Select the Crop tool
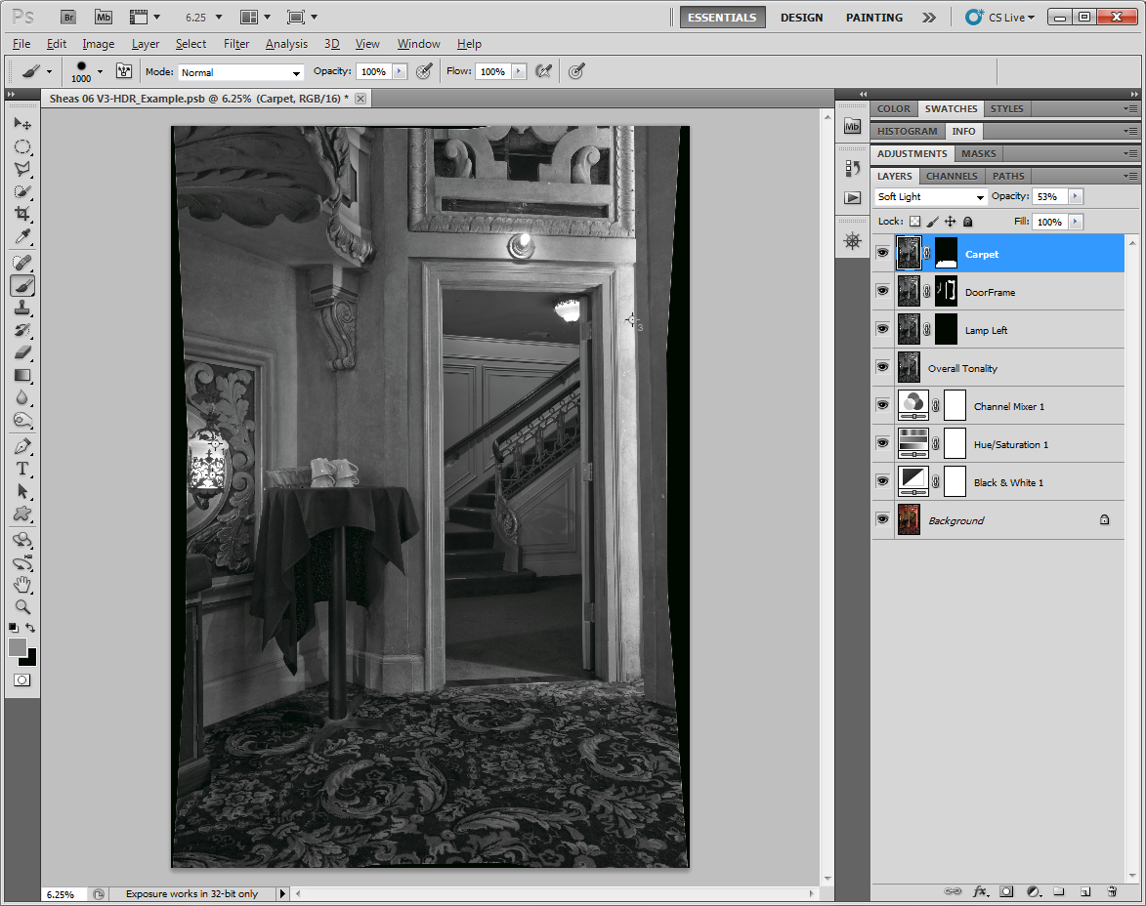This screenshot has height=906, width=1146. (22, 214)
